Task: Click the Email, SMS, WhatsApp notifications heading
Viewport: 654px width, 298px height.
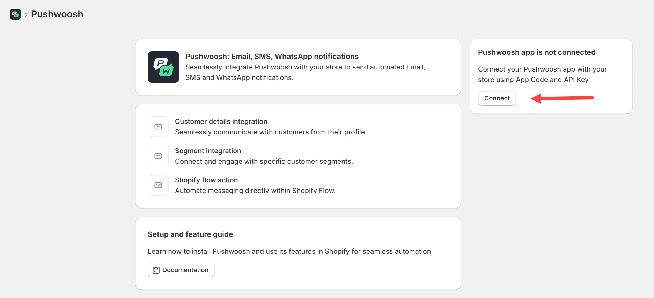Action: pos(272,57)
